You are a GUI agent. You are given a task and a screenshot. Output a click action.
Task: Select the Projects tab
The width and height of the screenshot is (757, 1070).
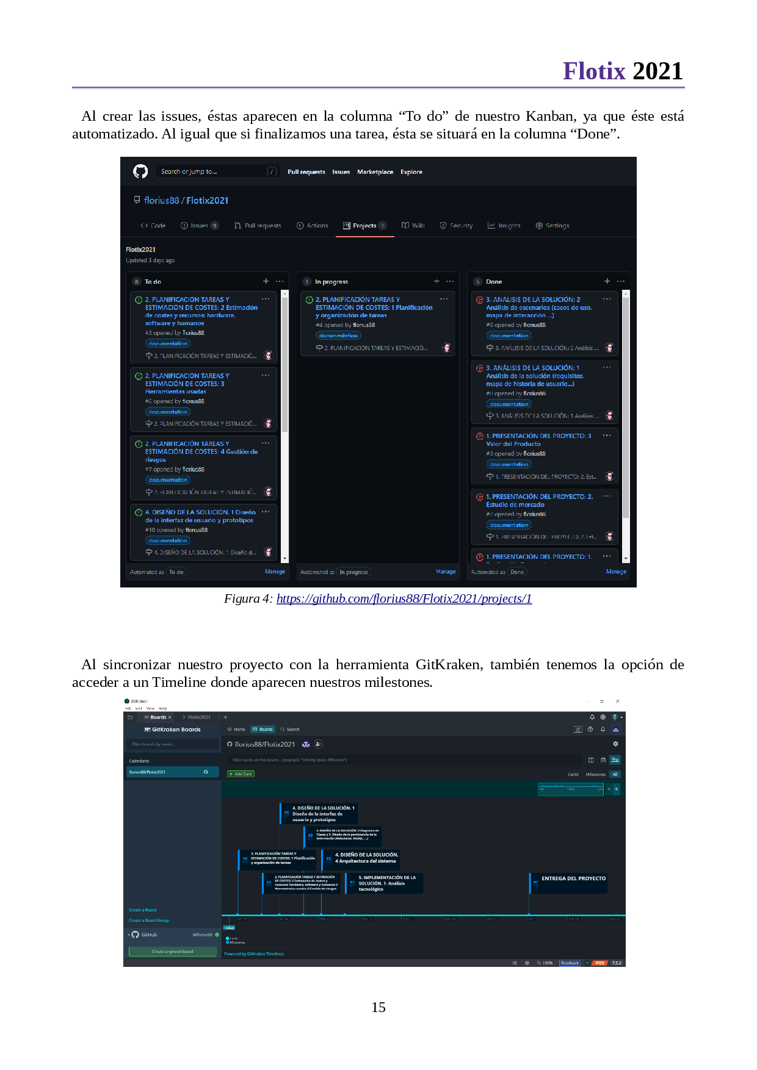click(x=364, y=226)
